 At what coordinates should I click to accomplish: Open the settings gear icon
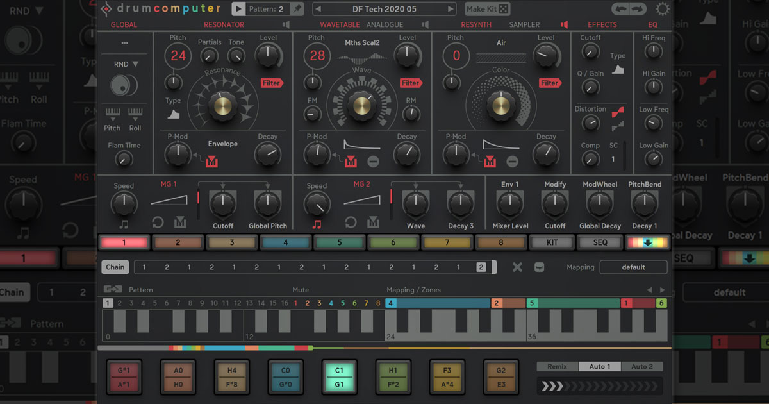[x=663, y=9]
